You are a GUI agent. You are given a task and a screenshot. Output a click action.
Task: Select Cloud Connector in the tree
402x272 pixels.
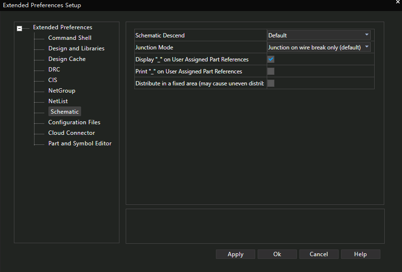[71, 133]
